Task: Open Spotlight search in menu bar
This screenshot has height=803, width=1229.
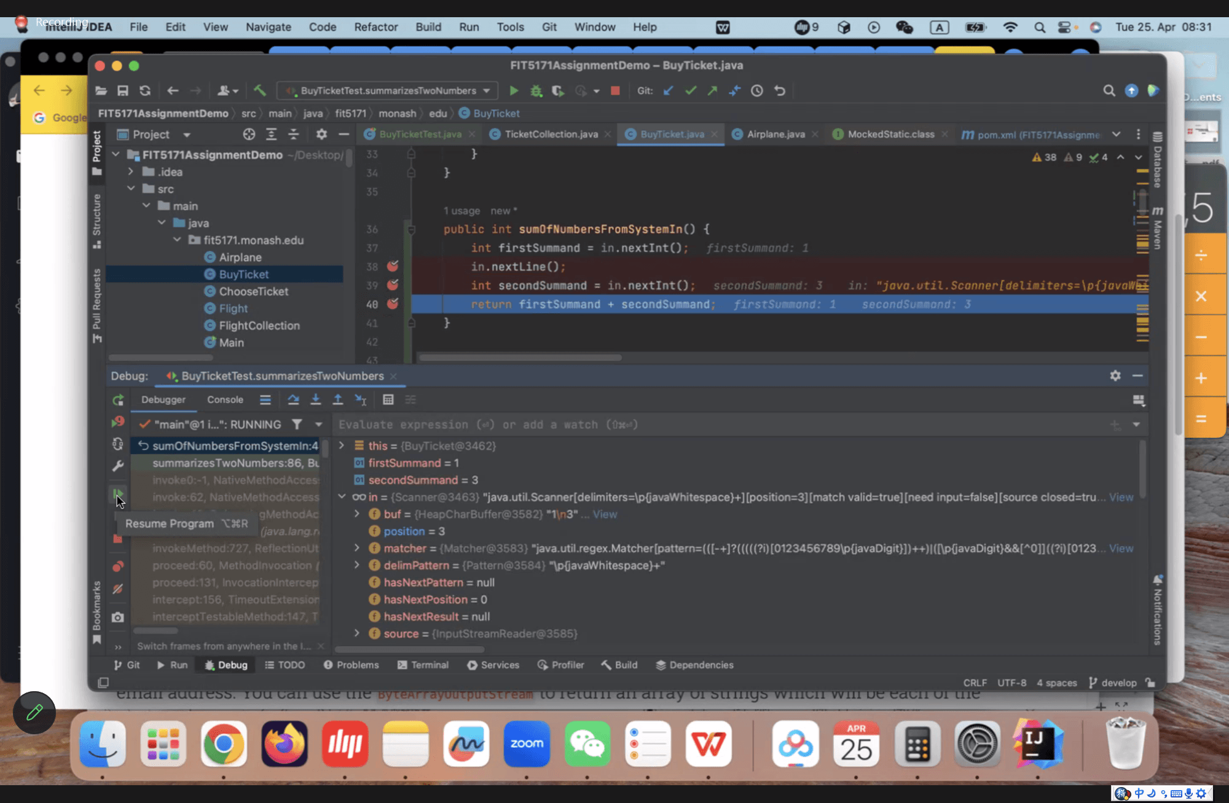Action: coord(1039,27)
